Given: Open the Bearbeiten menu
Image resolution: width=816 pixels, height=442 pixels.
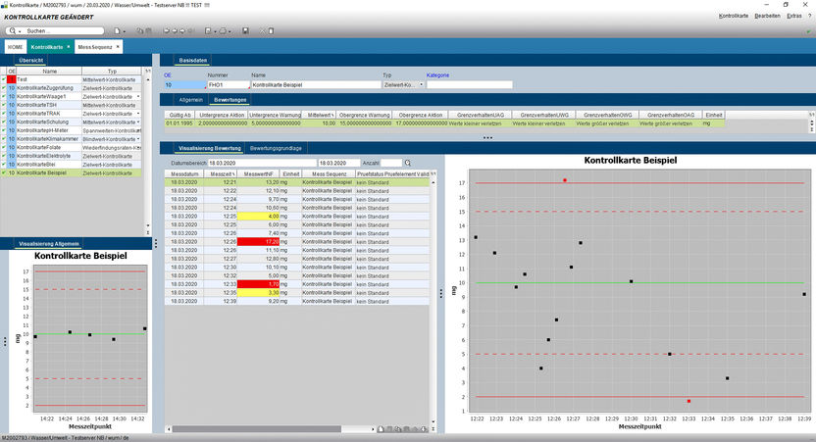Looking at the screenshot, I should click(x=767, y=16).
